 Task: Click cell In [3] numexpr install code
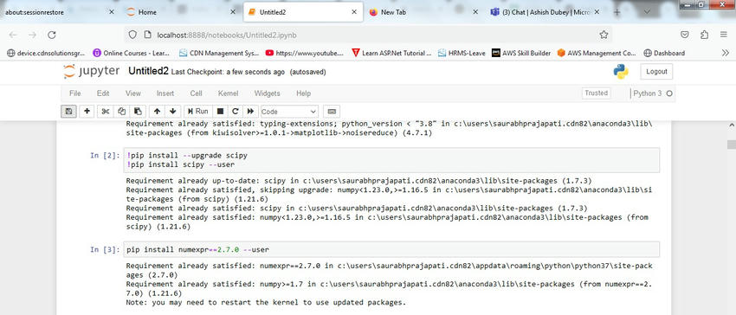(391, 250)
